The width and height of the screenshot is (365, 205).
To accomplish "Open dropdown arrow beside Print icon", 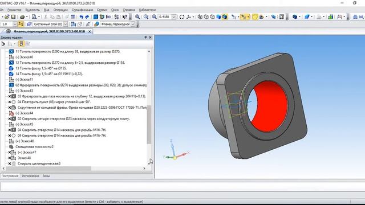I will tap(27, 17).
